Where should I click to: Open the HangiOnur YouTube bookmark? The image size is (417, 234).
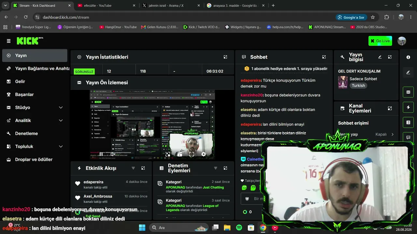118,27
